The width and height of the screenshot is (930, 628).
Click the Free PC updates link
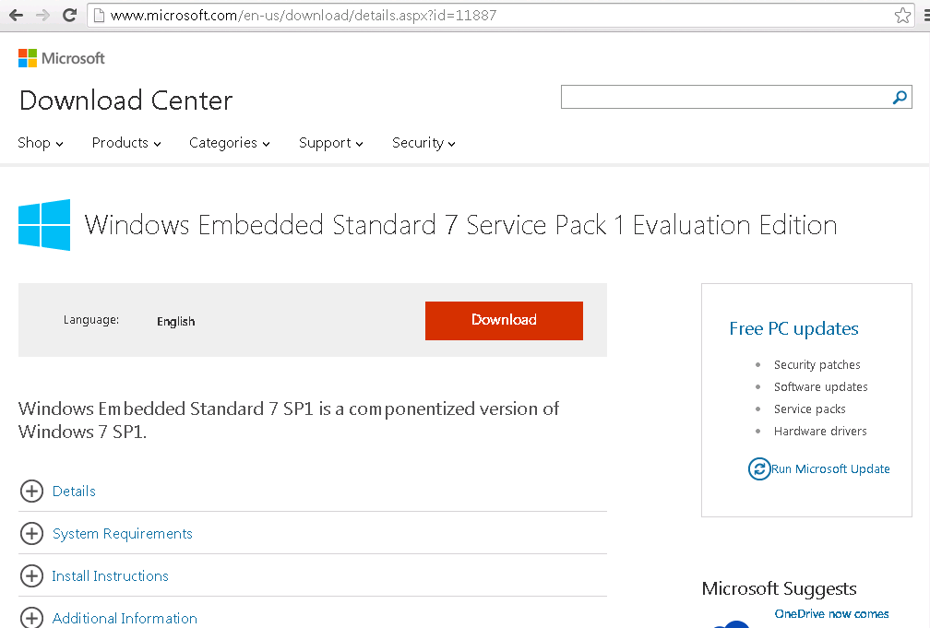793,328
